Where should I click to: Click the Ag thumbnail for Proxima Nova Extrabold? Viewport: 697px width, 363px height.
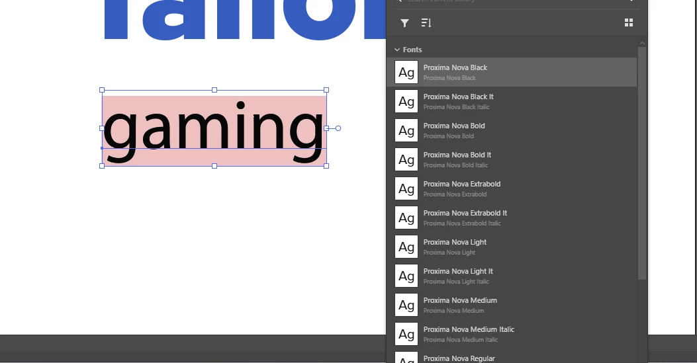(x=406, y=188)
